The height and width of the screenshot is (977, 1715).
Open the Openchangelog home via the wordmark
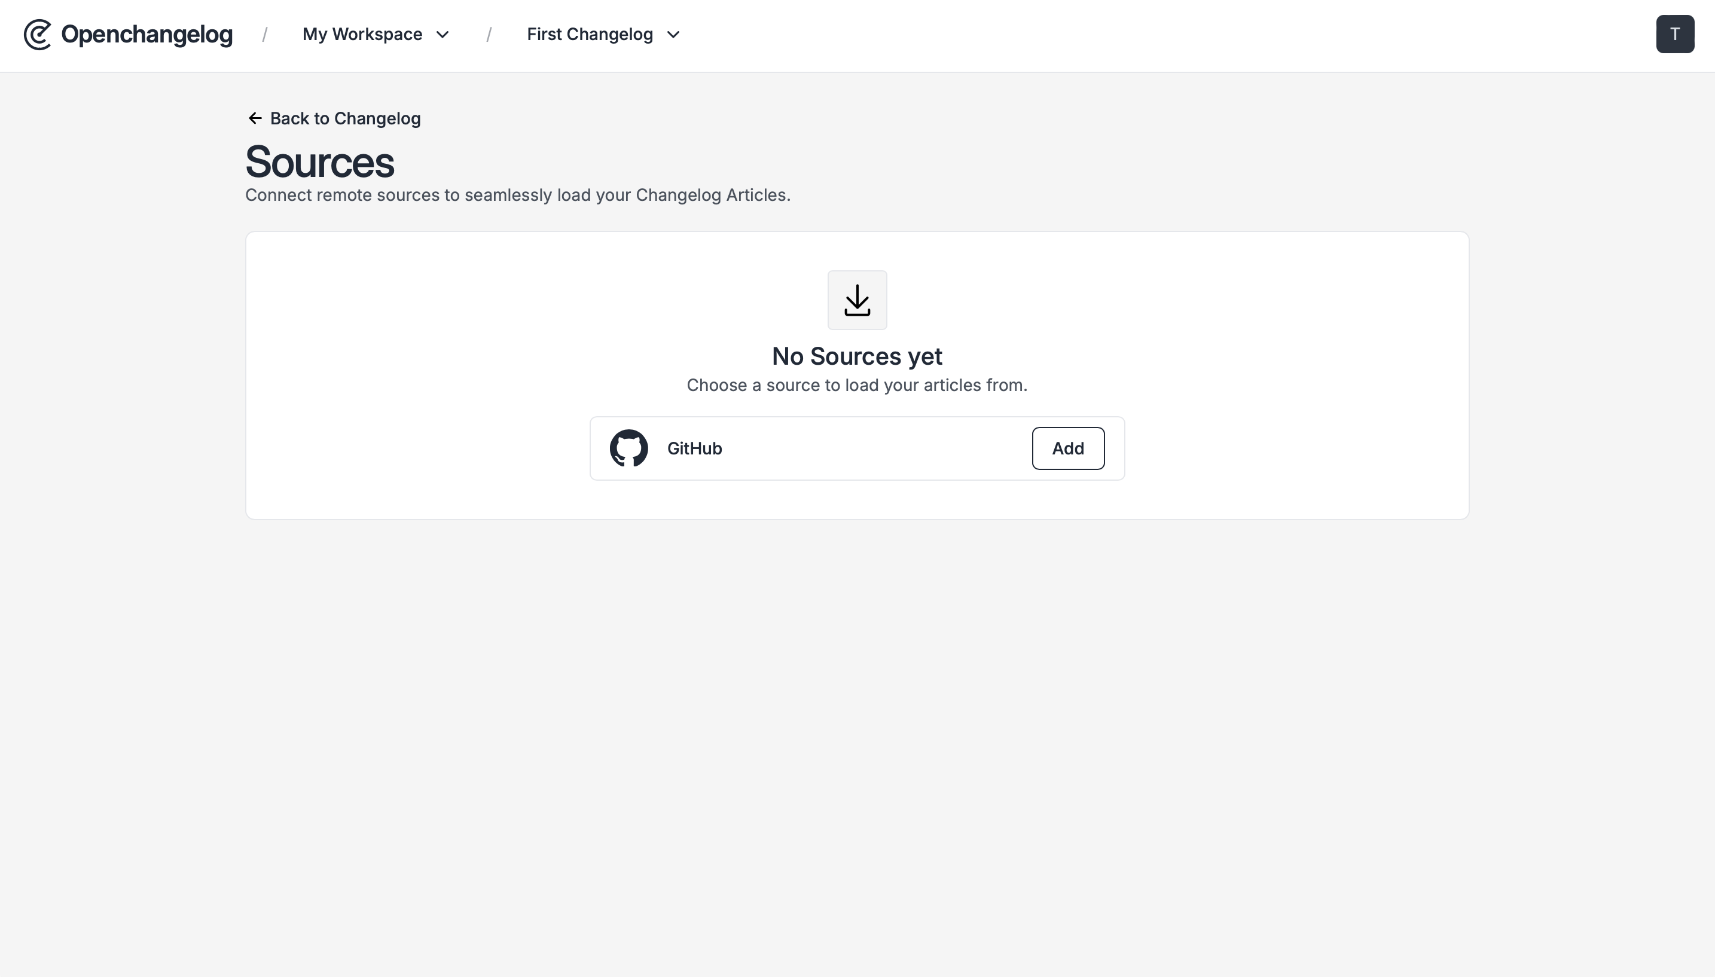[147, 34]
